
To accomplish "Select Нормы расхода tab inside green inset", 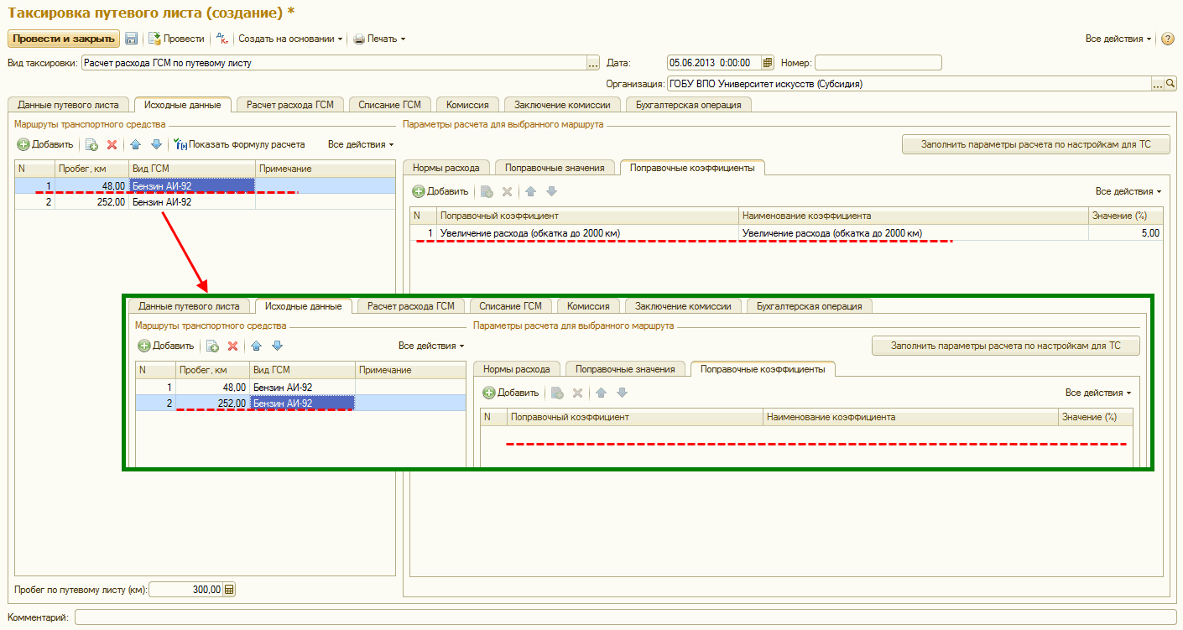I will pos(517,369).
